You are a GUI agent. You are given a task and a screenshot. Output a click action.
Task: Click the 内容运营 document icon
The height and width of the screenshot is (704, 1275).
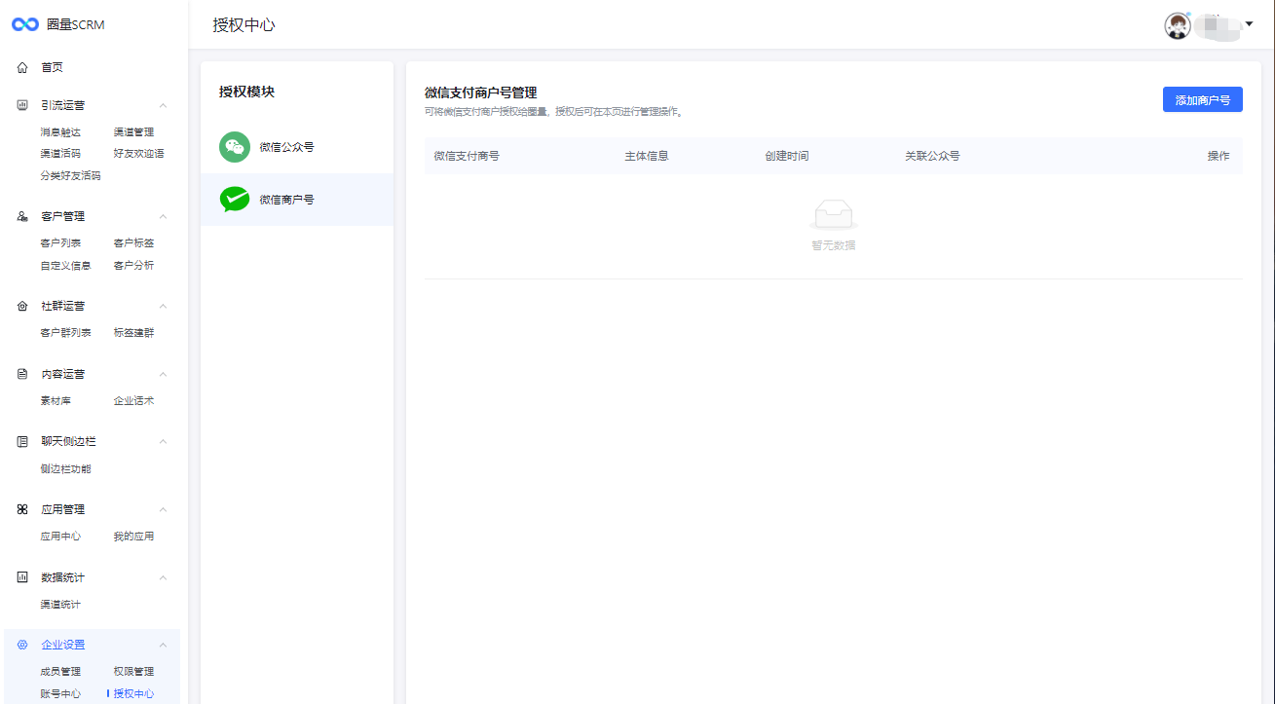coord(22,374)
